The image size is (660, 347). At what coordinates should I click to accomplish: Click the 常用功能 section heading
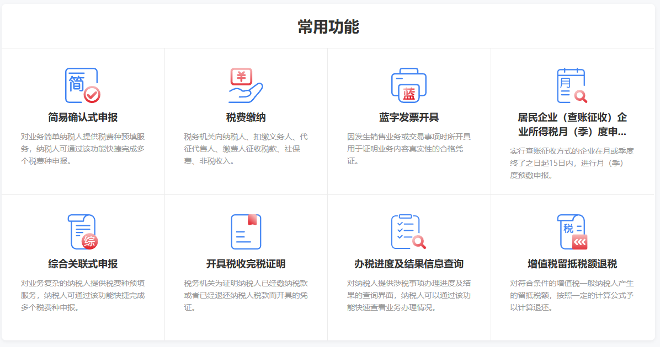coord(328,27)
